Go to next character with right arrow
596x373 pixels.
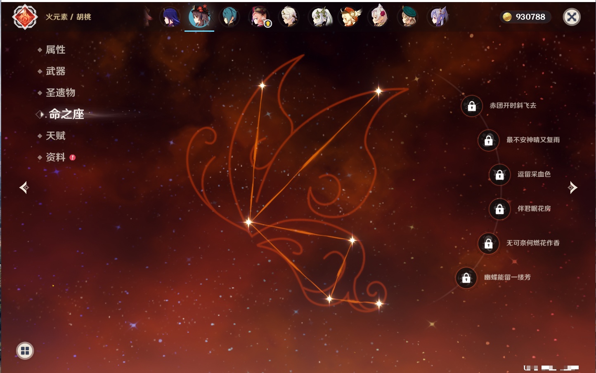[x=572, y=188]
